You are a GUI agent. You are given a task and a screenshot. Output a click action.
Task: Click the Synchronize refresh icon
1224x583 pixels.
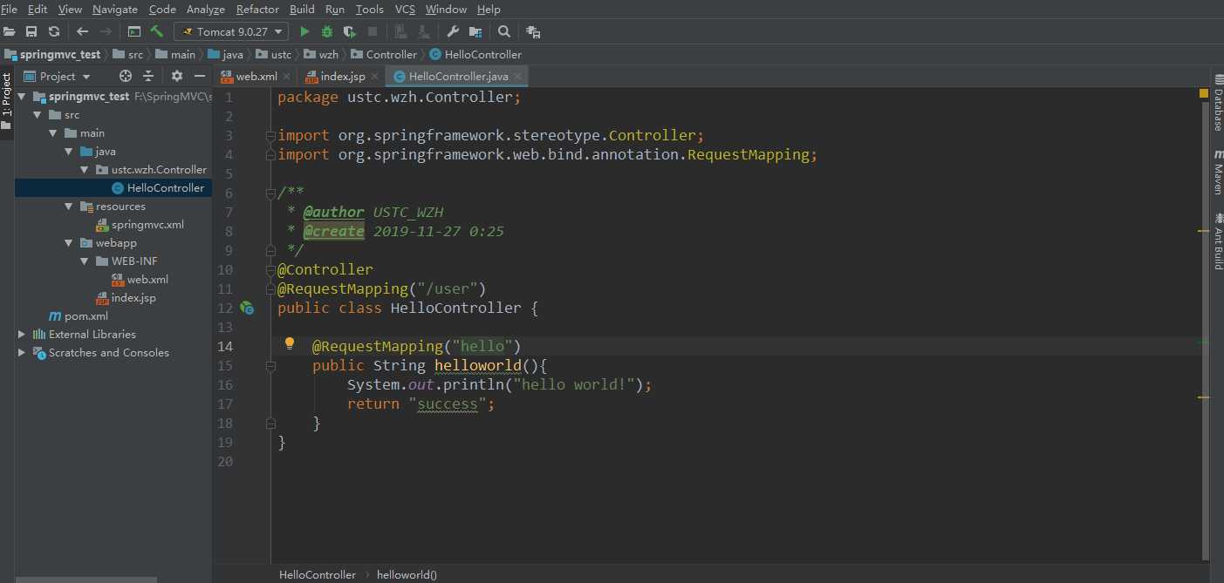54,31
